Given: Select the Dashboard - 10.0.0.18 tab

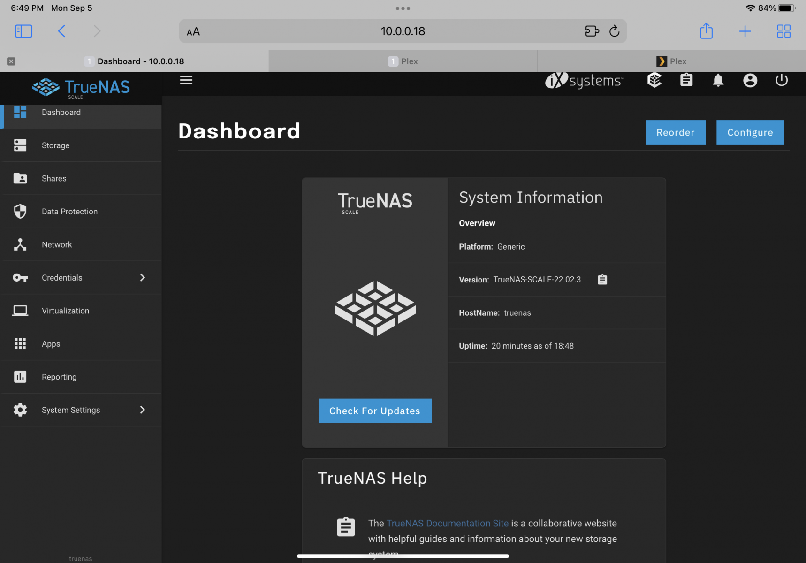Looking at the screenshot, I should [134, 61].
